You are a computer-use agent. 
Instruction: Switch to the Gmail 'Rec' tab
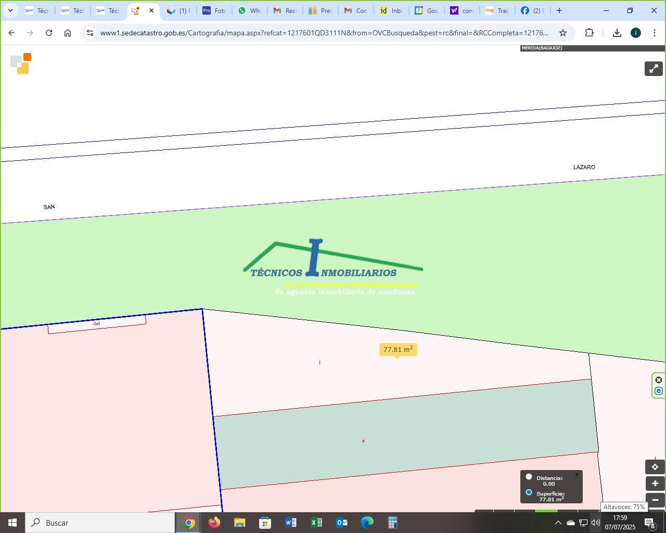pyautogui.click(x=285, y=10)
